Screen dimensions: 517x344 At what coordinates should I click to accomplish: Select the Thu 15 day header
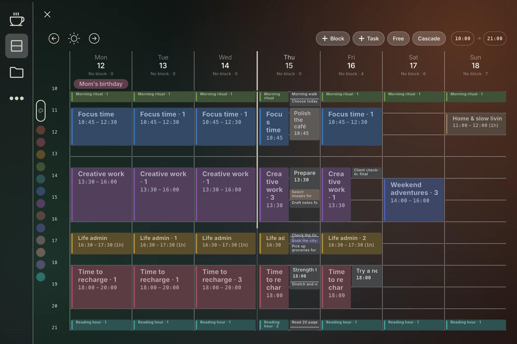(289, 65)
